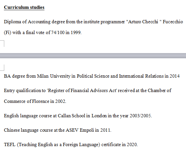Click the TEFL acronym

[x=9, y=145]
